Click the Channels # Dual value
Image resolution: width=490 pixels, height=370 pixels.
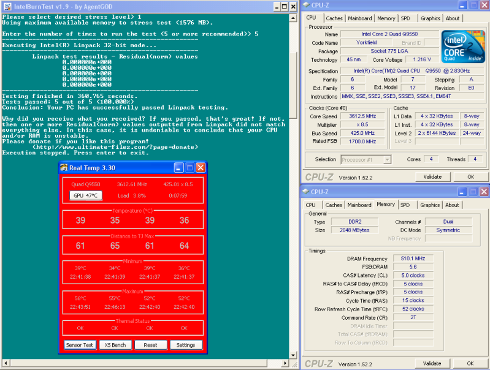click(x=448, y=222)
